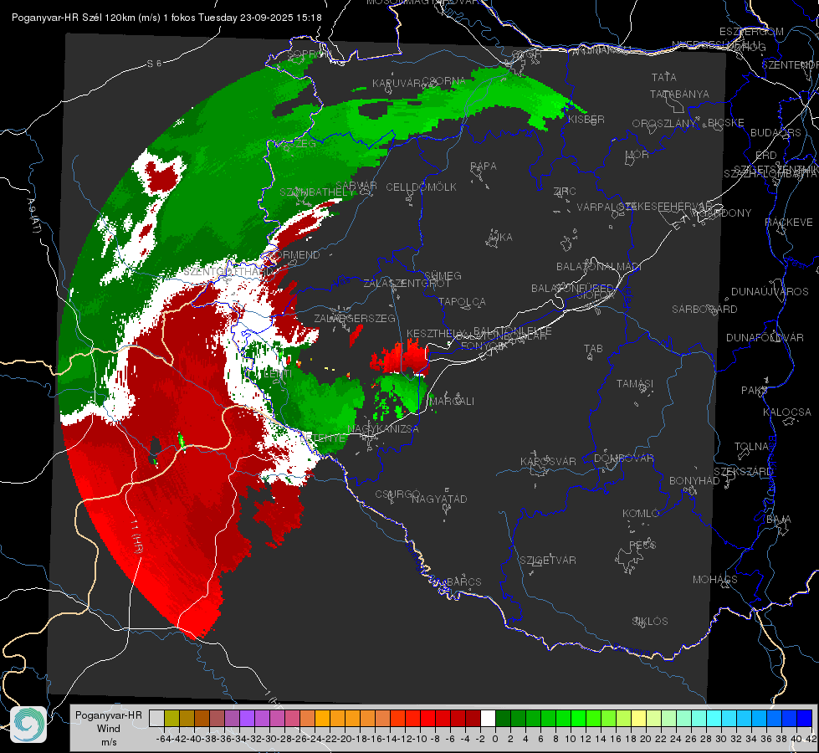819x753 pixels.
Task: Click the BONYHAD town label
Action: pos(694,481)
